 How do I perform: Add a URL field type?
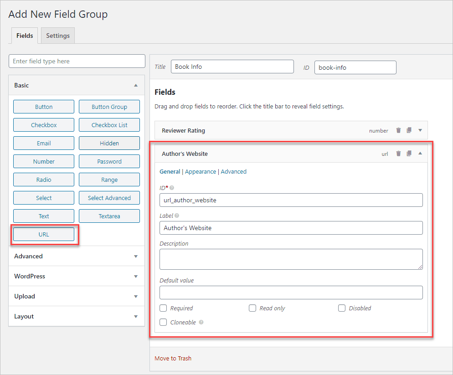click(x=44, y=234)
